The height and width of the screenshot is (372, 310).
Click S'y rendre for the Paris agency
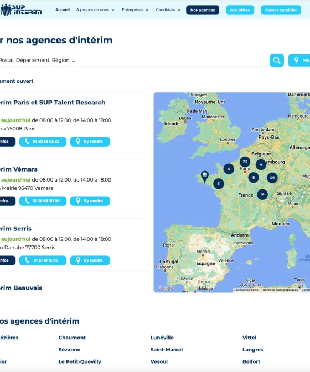pyautogui.click(x=90, y=142)
